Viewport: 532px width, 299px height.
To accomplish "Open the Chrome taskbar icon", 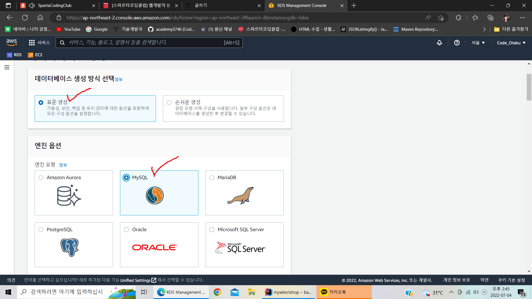I will (217, 292).
